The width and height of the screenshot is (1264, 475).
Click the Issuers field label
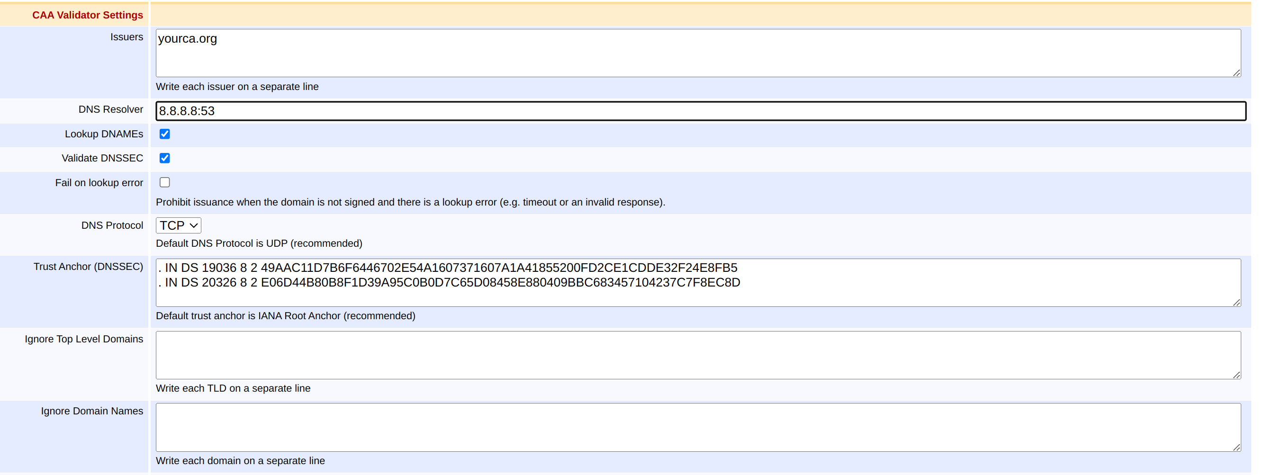[126, 37]
